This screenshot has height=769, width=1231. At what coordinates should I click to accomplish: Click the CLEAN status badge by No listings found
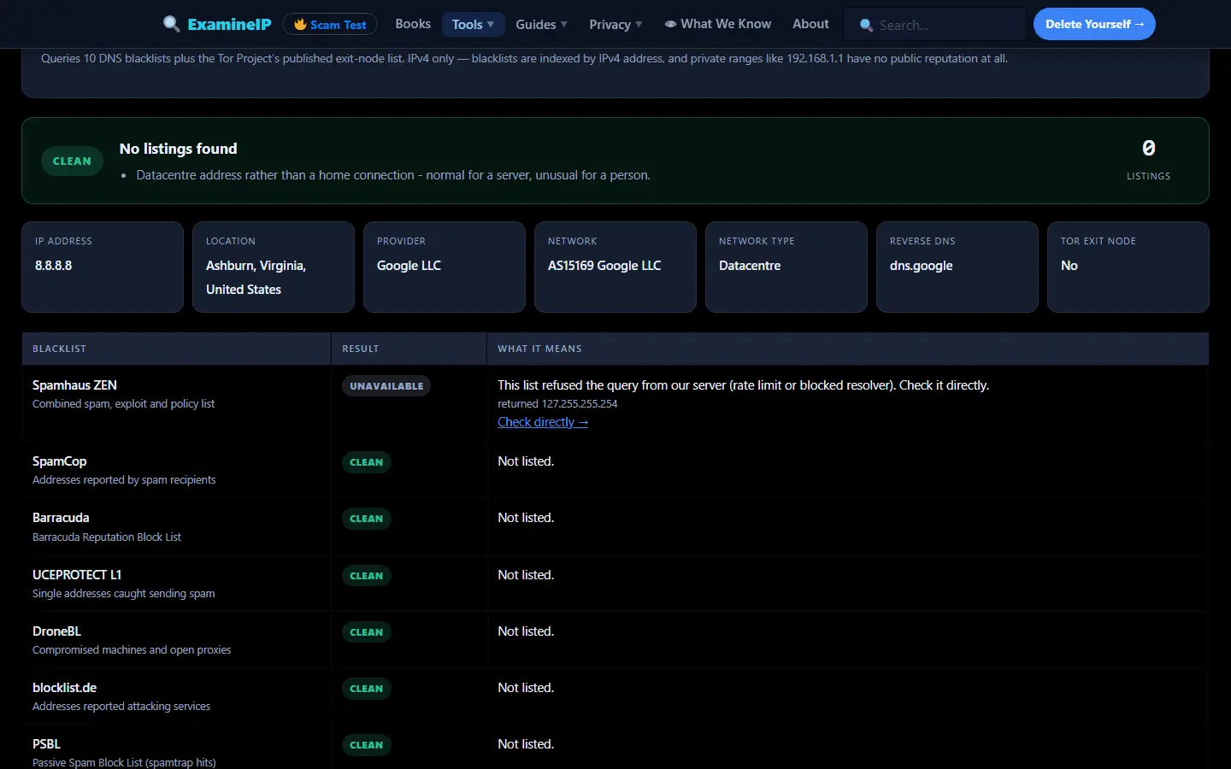pos(72,161)
